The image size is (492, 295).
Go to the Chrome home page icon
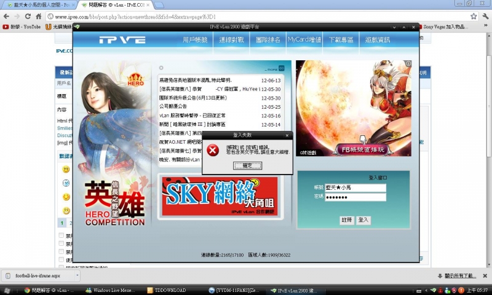click(39, 17)
